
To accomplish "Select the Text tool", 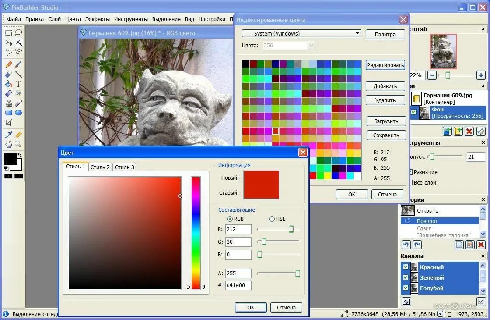I will 18,84.
